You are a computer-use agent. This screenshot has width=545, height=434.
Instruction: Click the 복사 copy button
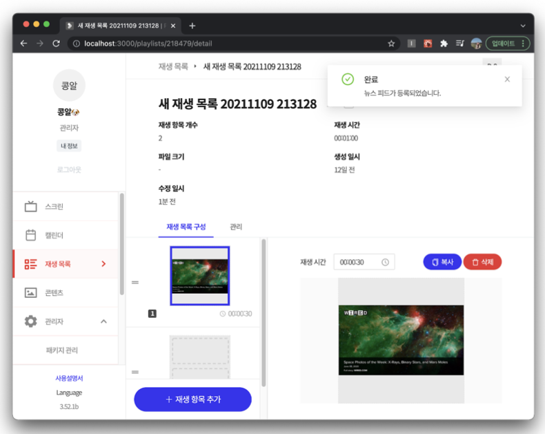442,262
